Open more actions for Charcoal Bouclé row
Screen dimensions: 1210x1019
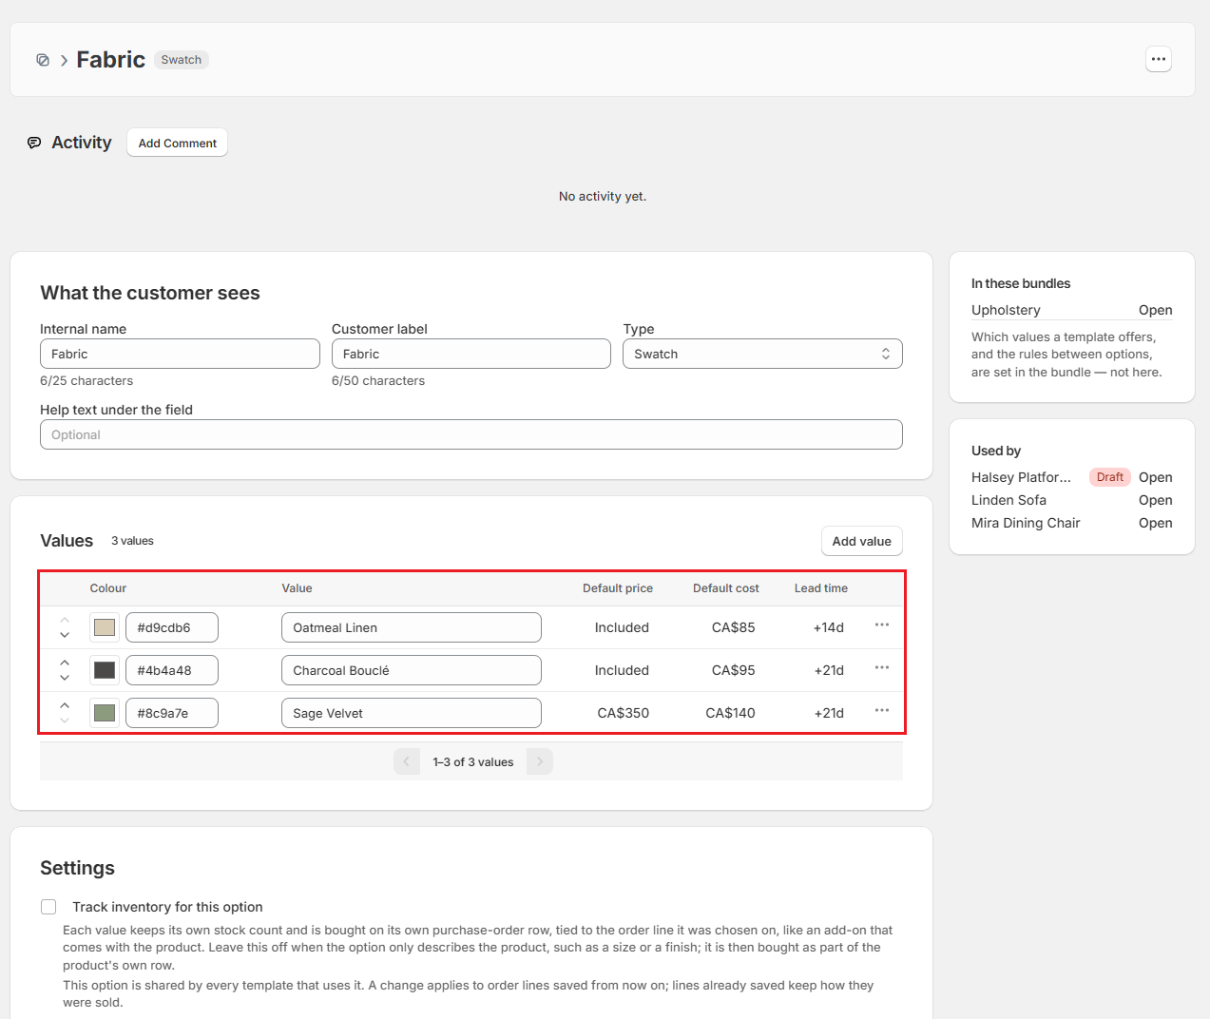(882, 668)
